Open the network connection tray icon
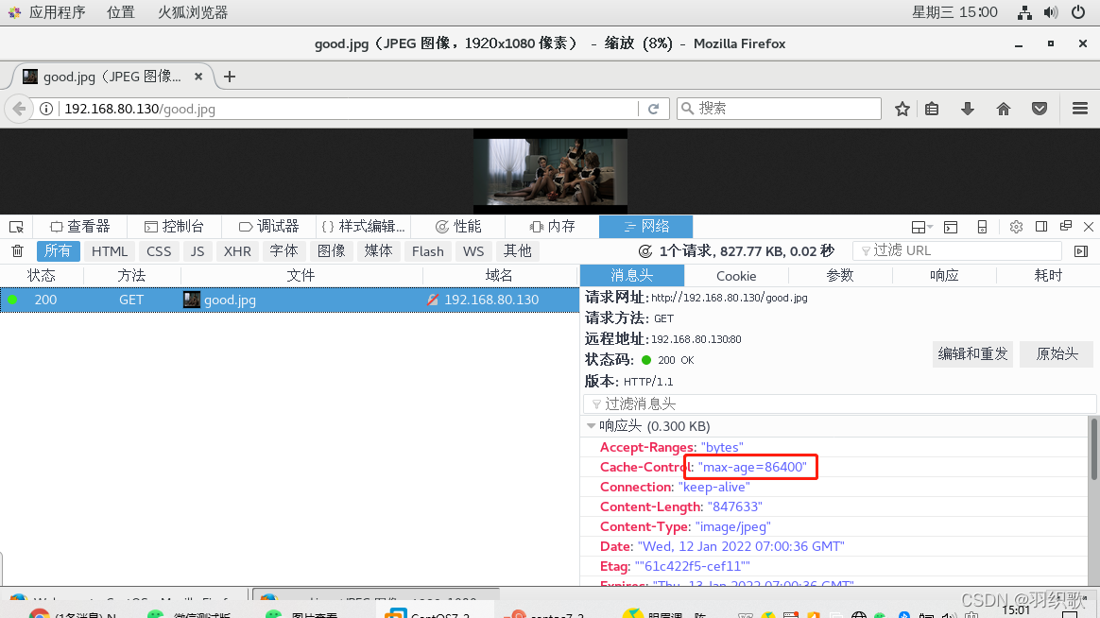The width and height of the screenshot is (1100, 618). (1024, 12)
